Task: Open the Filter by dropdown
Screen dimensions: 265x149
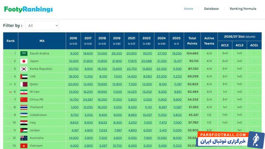Action: (42, 25)
